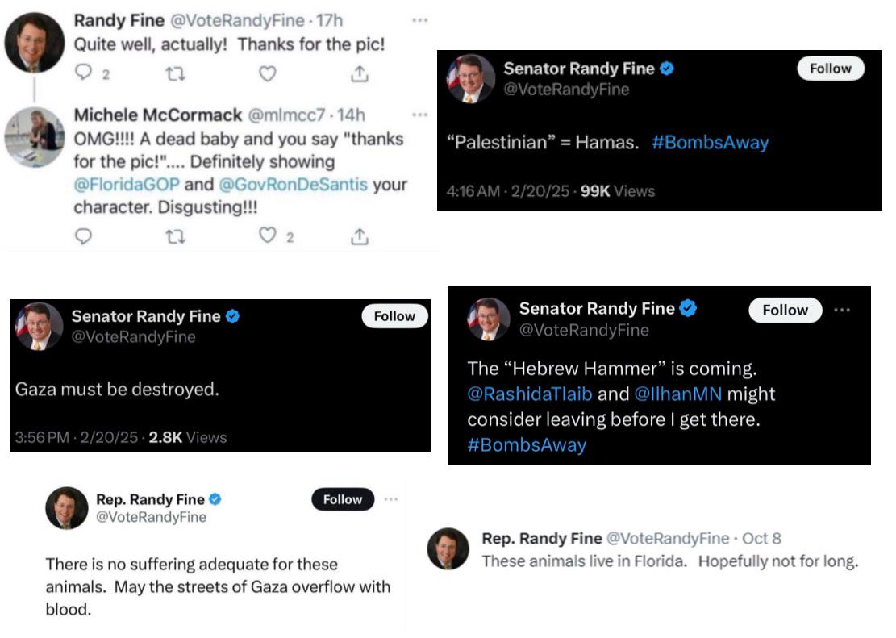896x638 pixels.
Task: Like Michele McCormack's tweet
Action: [x=267, y=236]
